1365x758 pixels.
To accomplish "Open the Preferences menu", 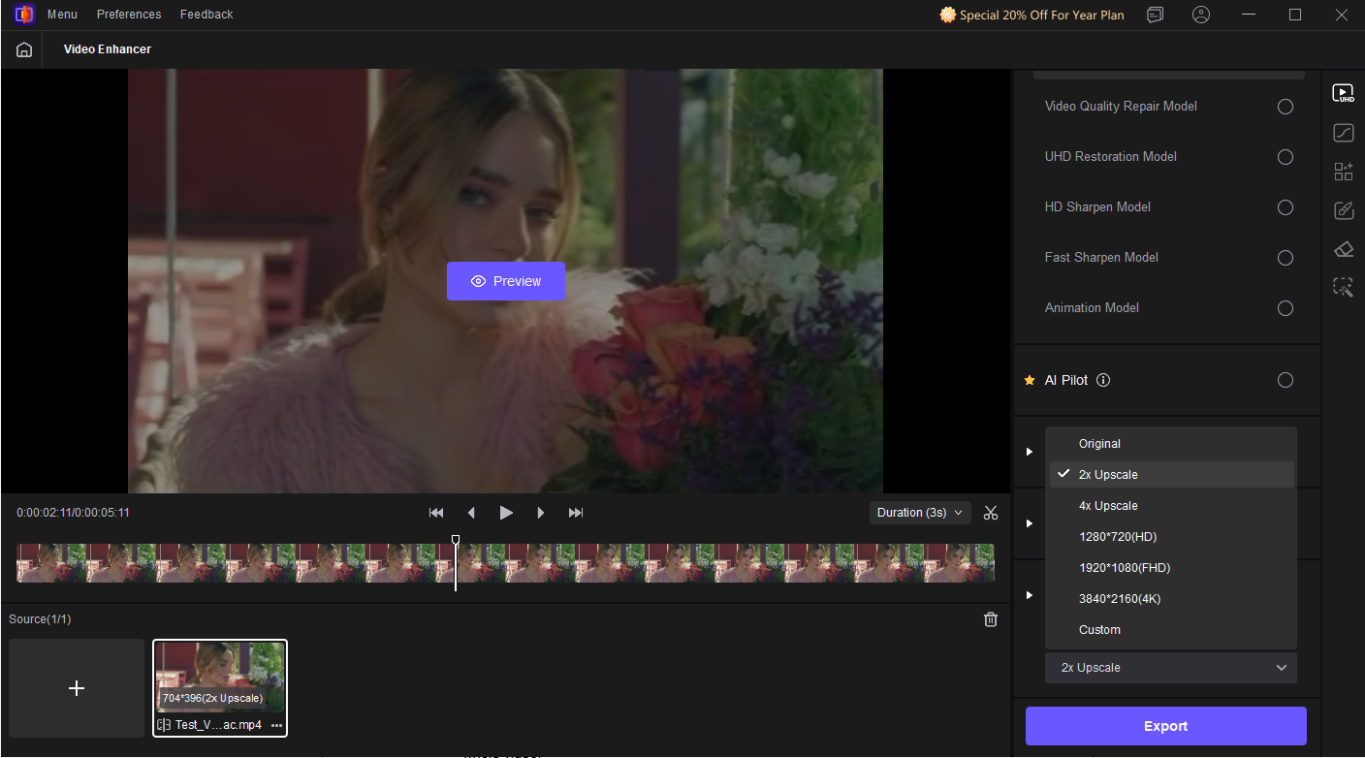I will pyautogui.click(x=129, y=15).
